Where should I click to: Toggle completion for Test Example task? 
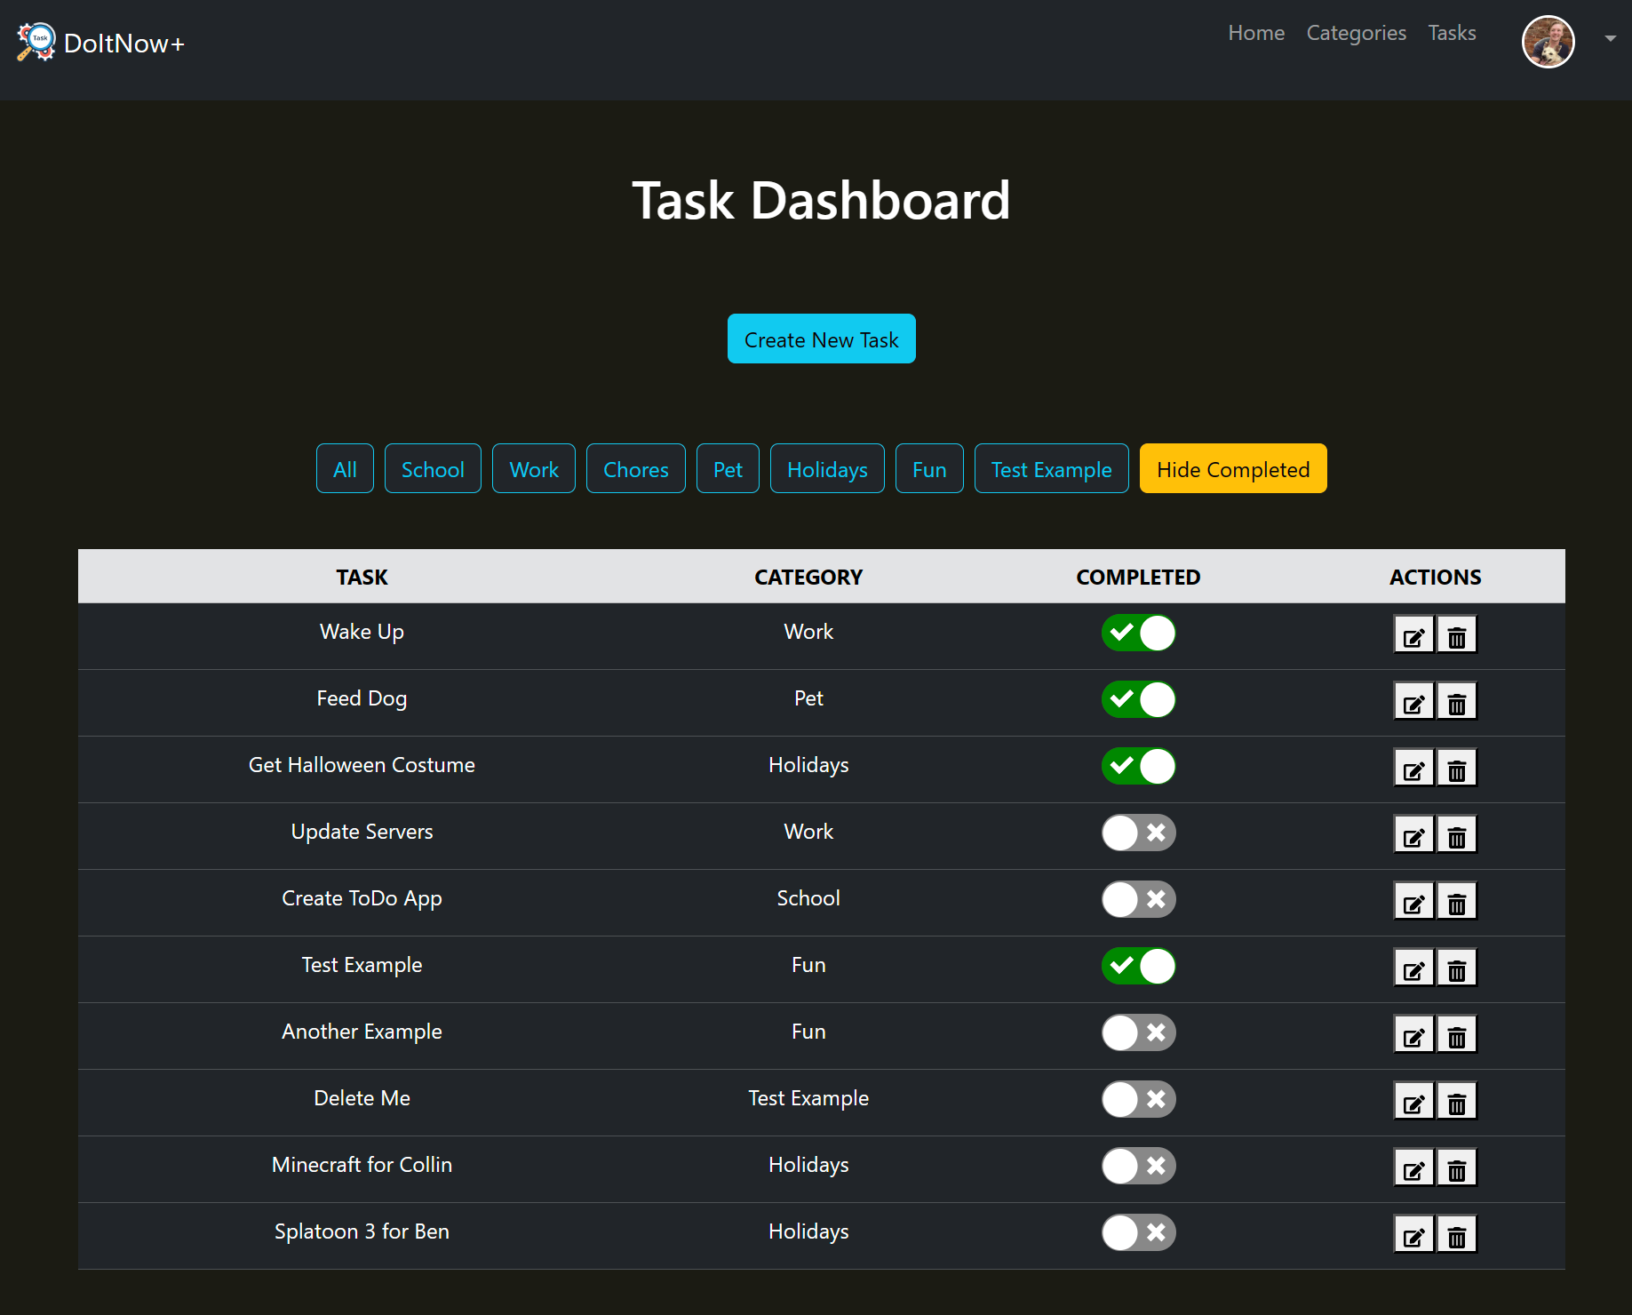[x=1138, y=966]
